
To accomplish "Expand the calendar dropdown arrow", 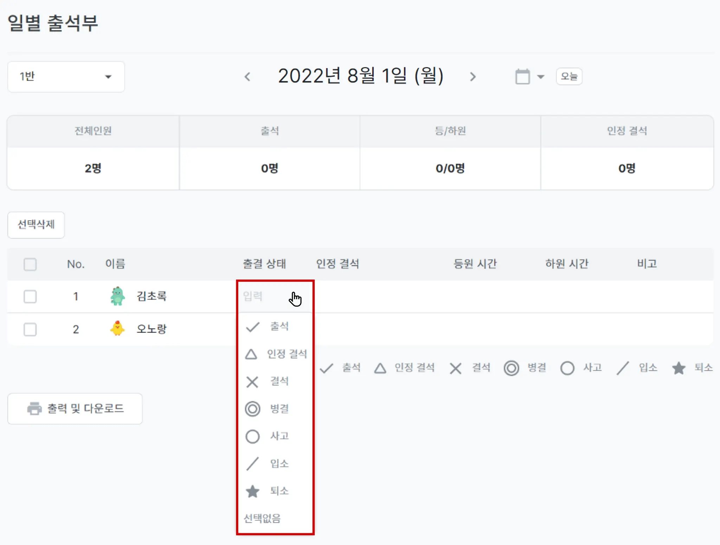I will pyautogui.click(x=541, y=77).
